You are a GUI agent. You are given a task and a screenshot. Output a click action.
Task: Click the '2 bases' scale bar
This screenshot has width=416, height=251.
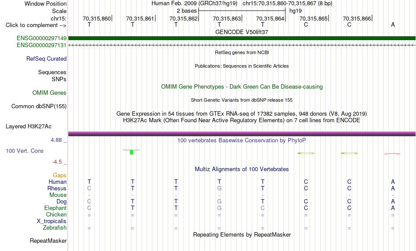click(242, 11)
